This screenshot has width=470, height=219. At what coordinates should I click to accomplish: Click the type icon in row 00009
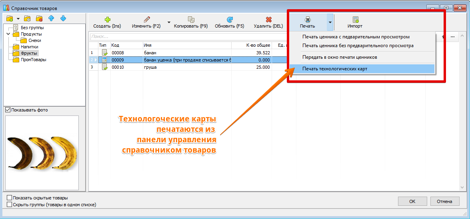[105, 60]
